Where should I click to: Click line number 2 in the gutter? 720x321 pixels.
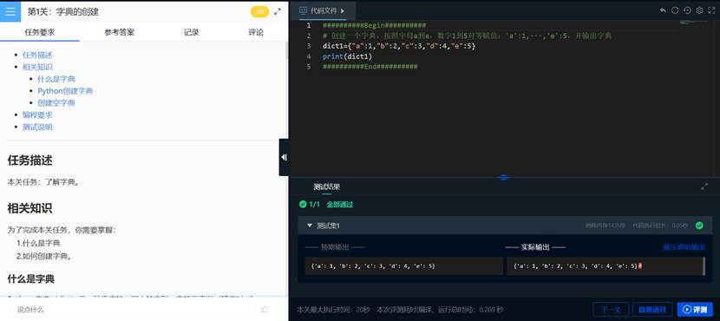(309, 36)
